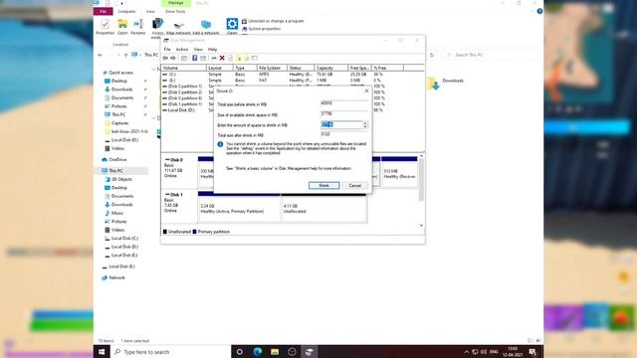Select Downloads folder icon in Explorer content
The width and height of the screenshot is (637, 358).
[x=433, y=84]
